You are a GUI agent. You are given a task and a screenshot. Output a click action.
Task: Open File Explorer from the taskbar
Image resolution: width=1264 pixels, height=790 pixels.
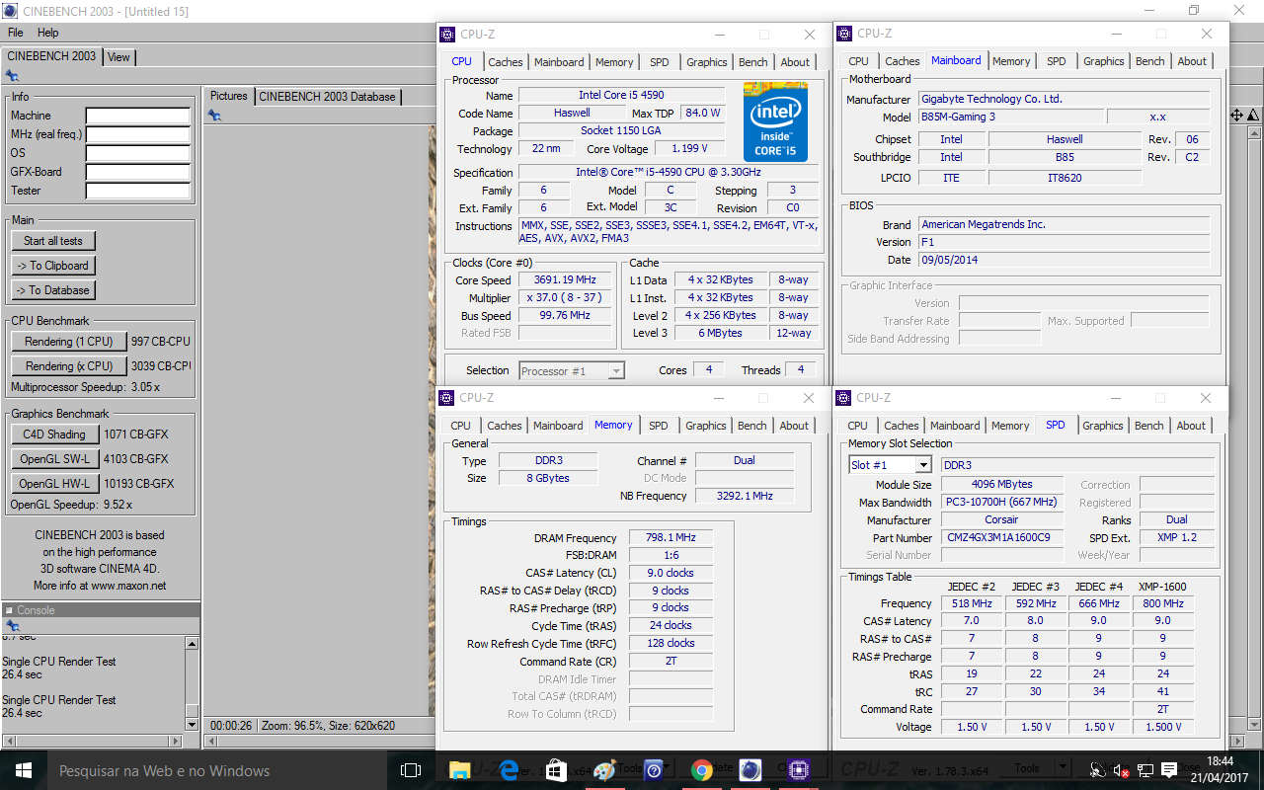click(460, 770)
